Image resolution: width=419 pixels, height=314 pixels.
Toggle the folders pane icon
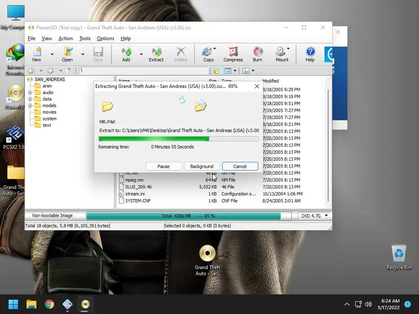pos(217,71)
